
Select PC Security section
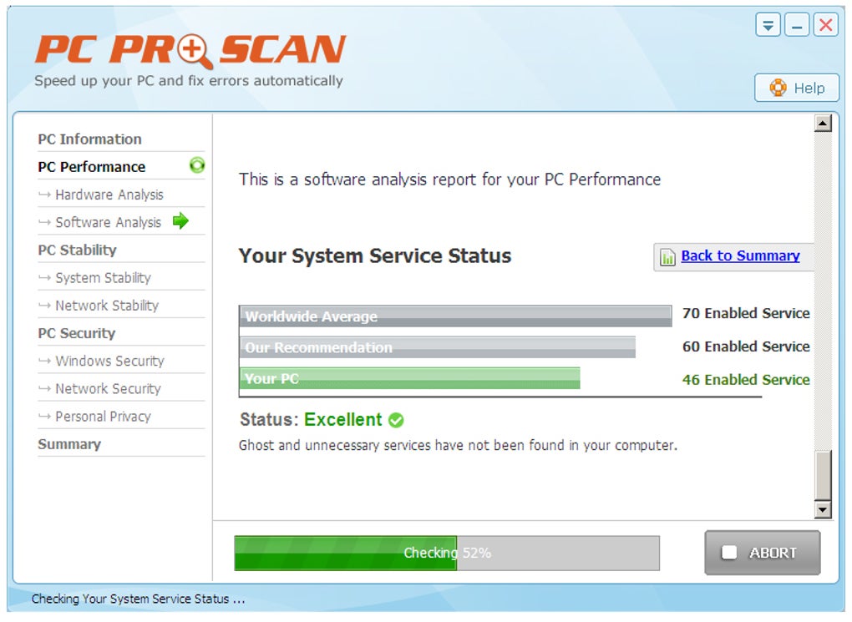tap(77, 333)
